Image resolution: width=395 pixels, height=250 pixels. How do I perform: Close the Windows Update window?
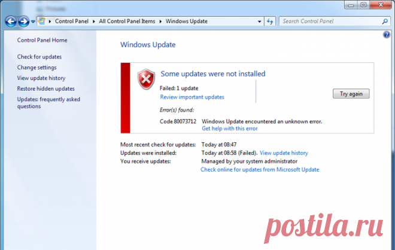[381, 5]
